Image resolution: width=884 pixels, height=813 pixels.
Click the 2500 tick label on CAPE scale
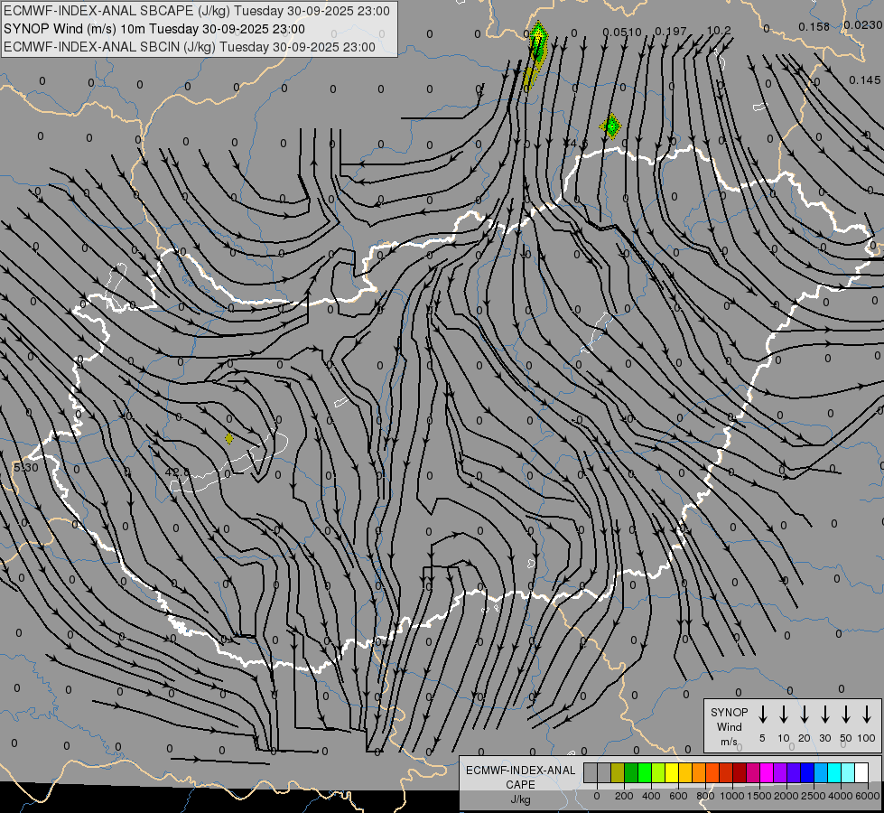[x=814, y=796]
